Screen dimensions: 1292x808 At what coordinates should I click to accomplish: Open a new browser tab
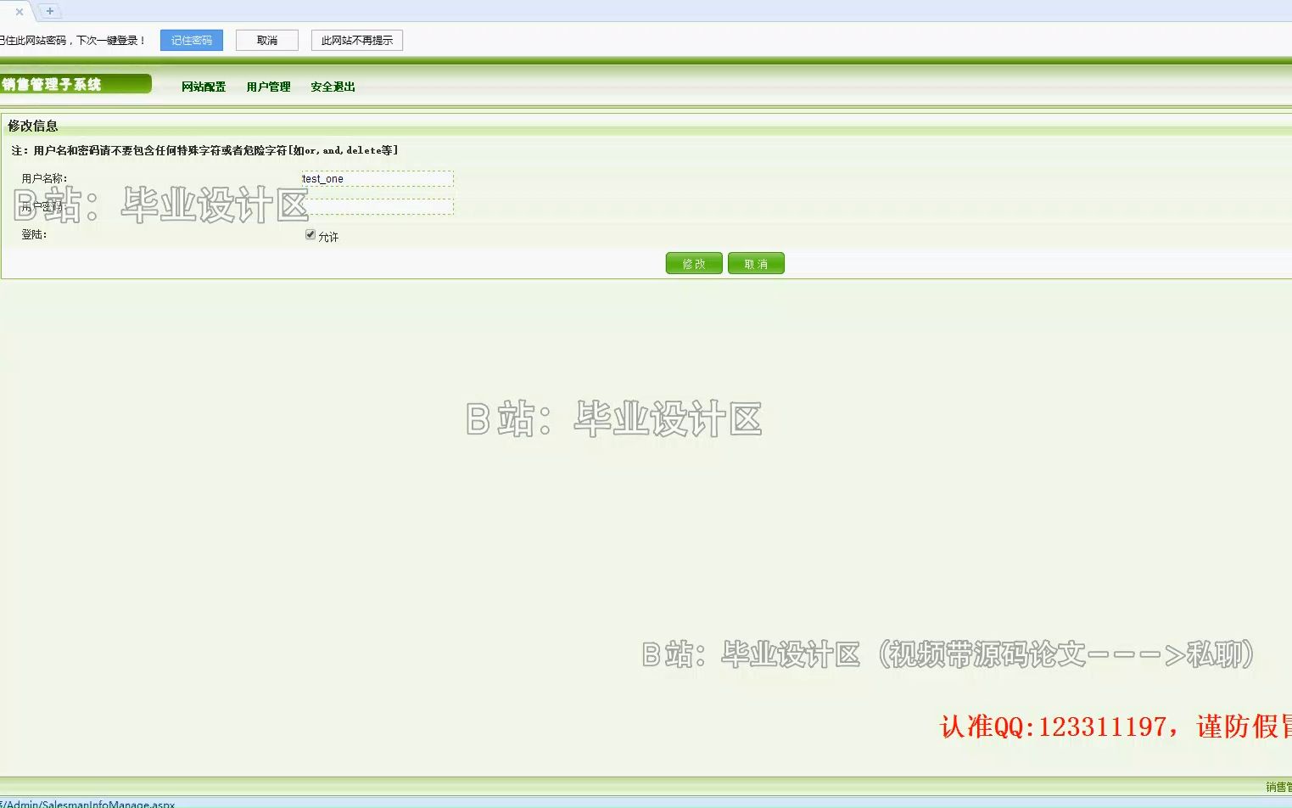point(49,11)
